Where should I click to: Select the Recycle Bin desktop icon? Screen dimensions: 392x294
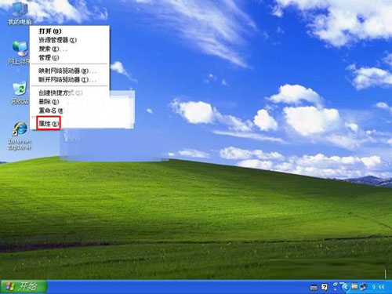(20, 93)
